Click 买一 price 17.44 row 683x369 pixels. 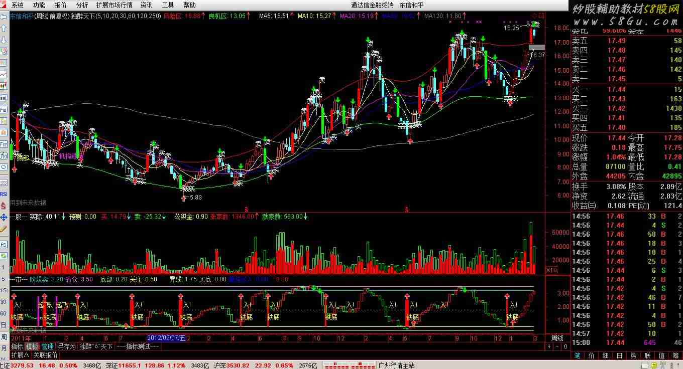[627, 89]
